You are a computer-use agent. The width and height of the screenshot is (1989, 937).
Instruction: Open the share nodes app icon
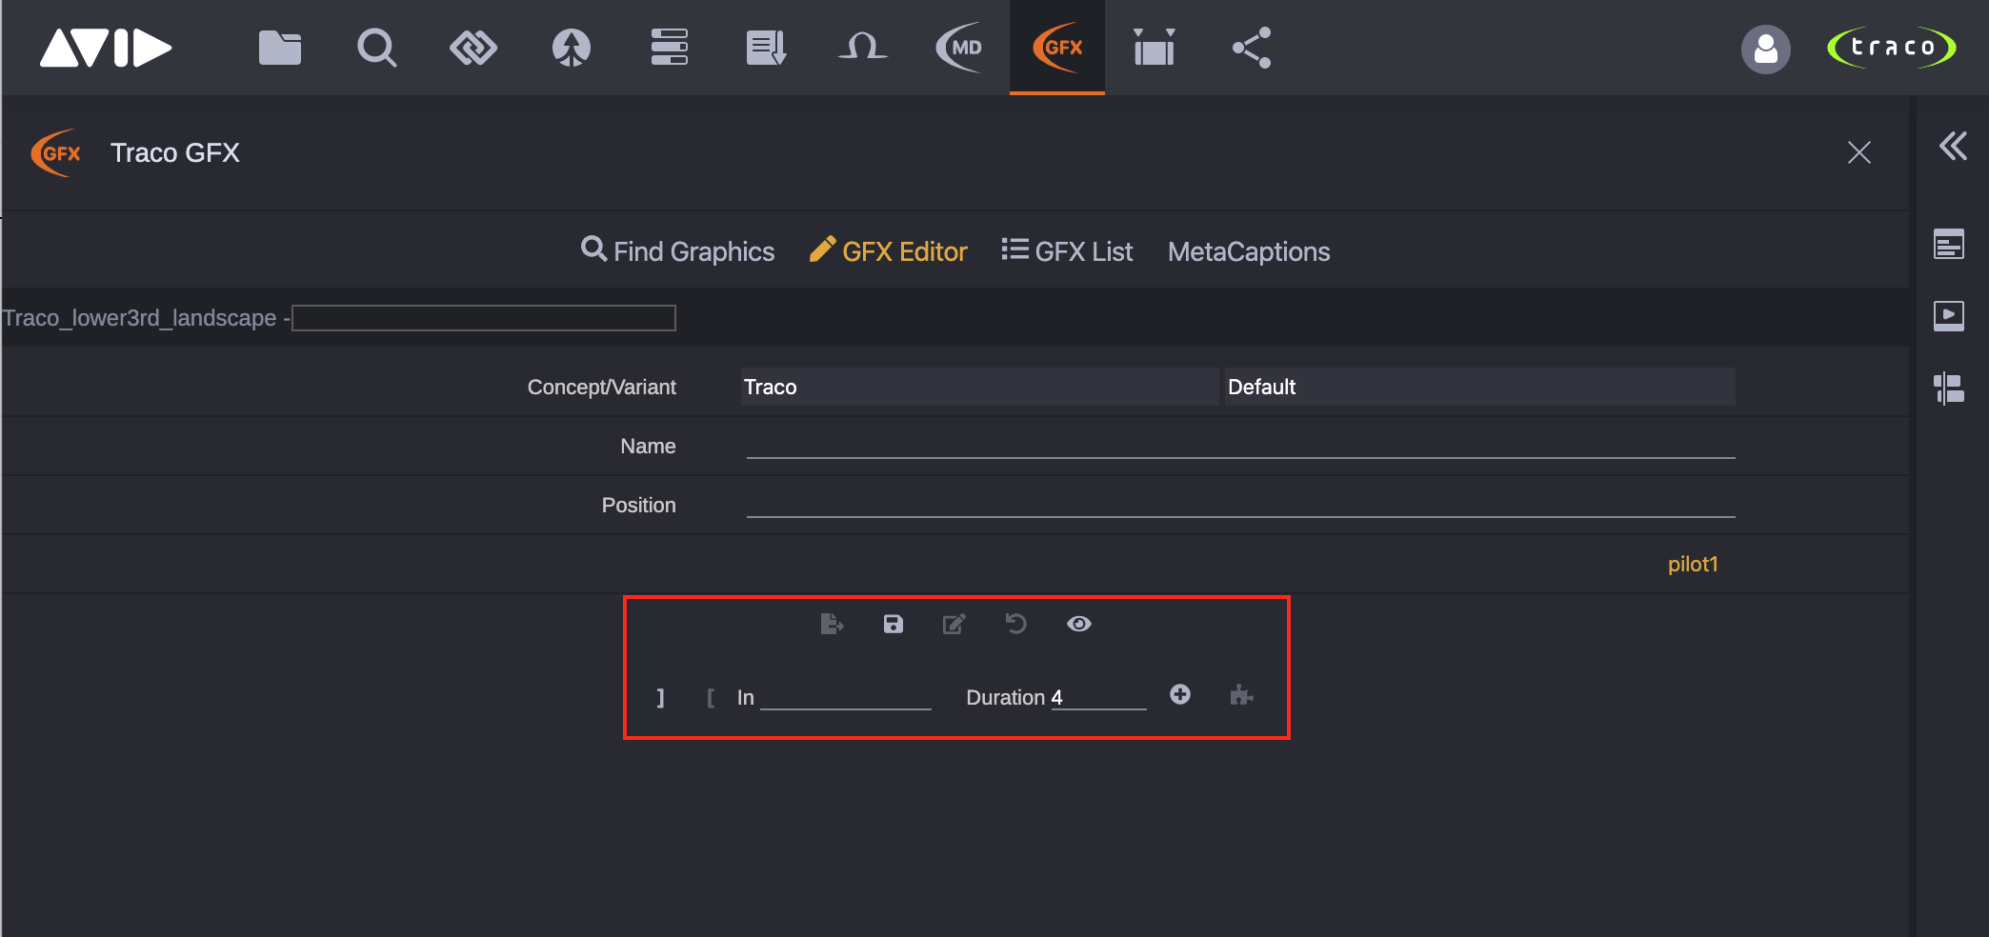pyautogui.click(x=1252, y=48)
